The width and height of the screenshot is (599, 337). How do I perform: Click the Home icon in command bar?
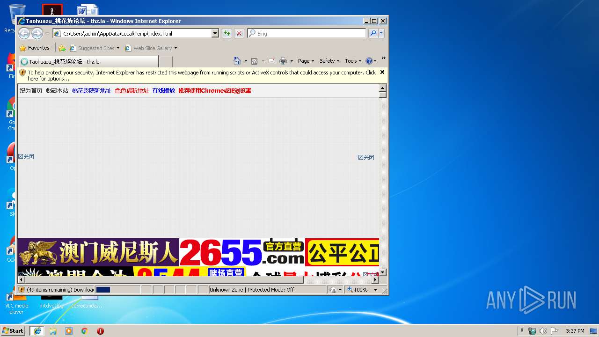[237, 61]
